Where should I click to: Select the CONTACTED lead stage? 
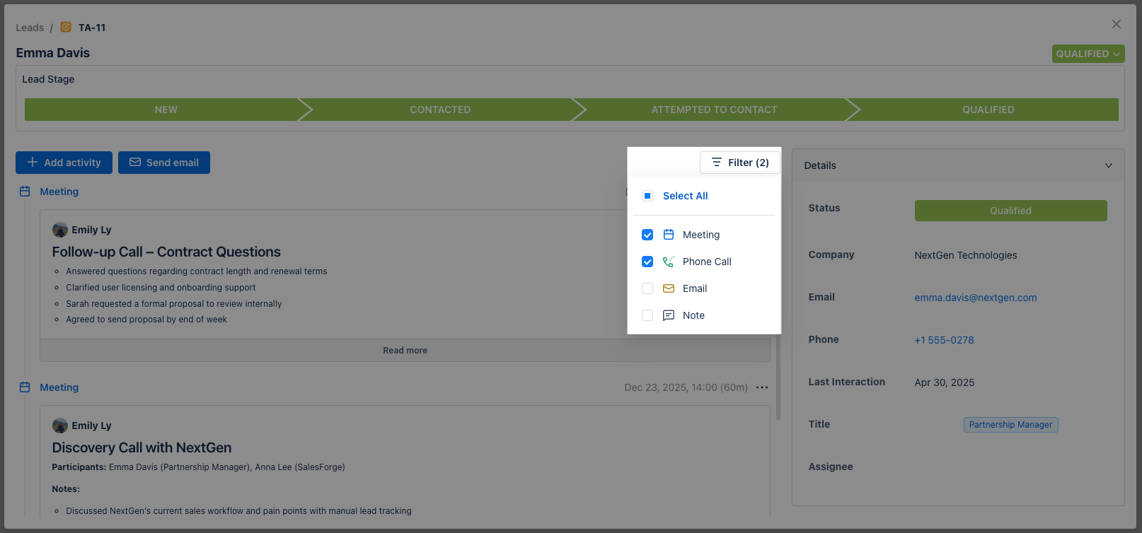coord(439,110)
